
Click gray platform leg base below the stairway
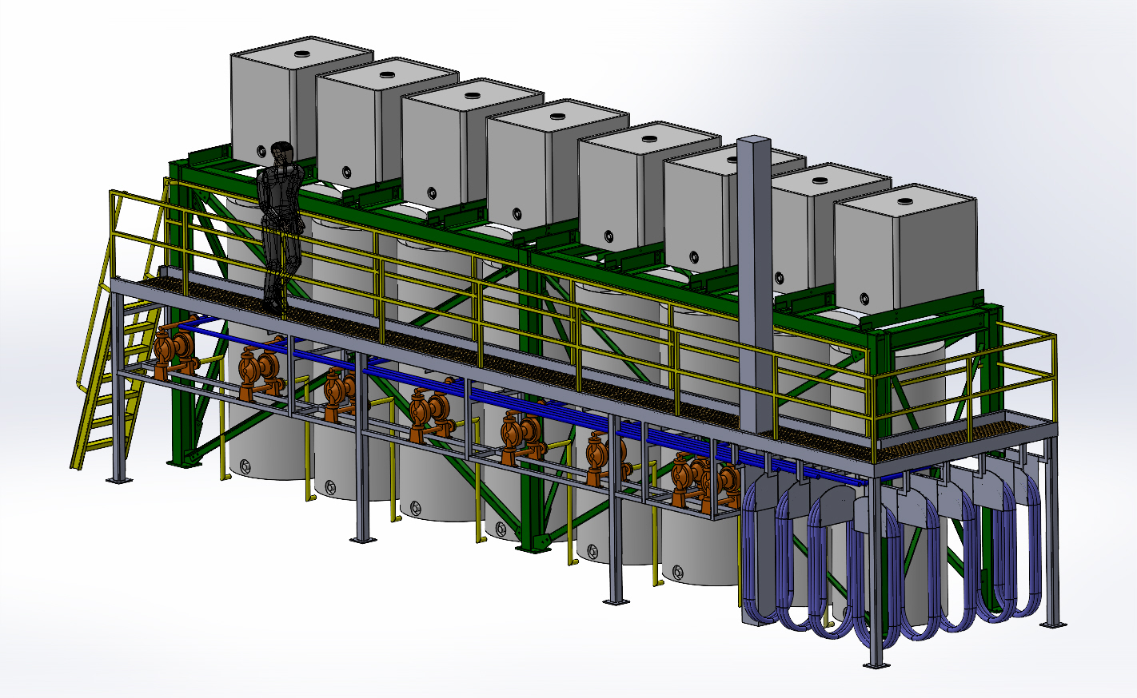coord(118,479)
